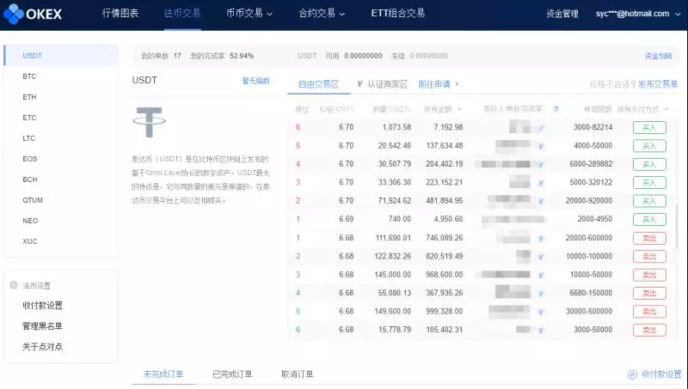
Task: Click the OKEX logo
Action: click(33, 14)
